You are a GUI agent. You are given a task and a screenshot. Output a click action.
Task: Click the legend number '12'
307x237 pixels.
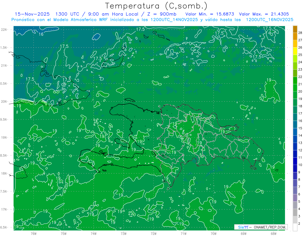pos(300,150)
